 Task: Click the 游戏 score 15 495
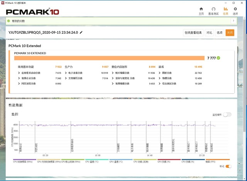[x=198, y=67]
